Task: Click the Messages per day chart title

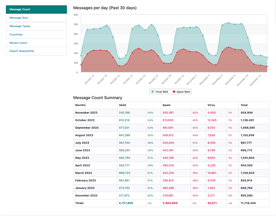Action: coord(105,8)
